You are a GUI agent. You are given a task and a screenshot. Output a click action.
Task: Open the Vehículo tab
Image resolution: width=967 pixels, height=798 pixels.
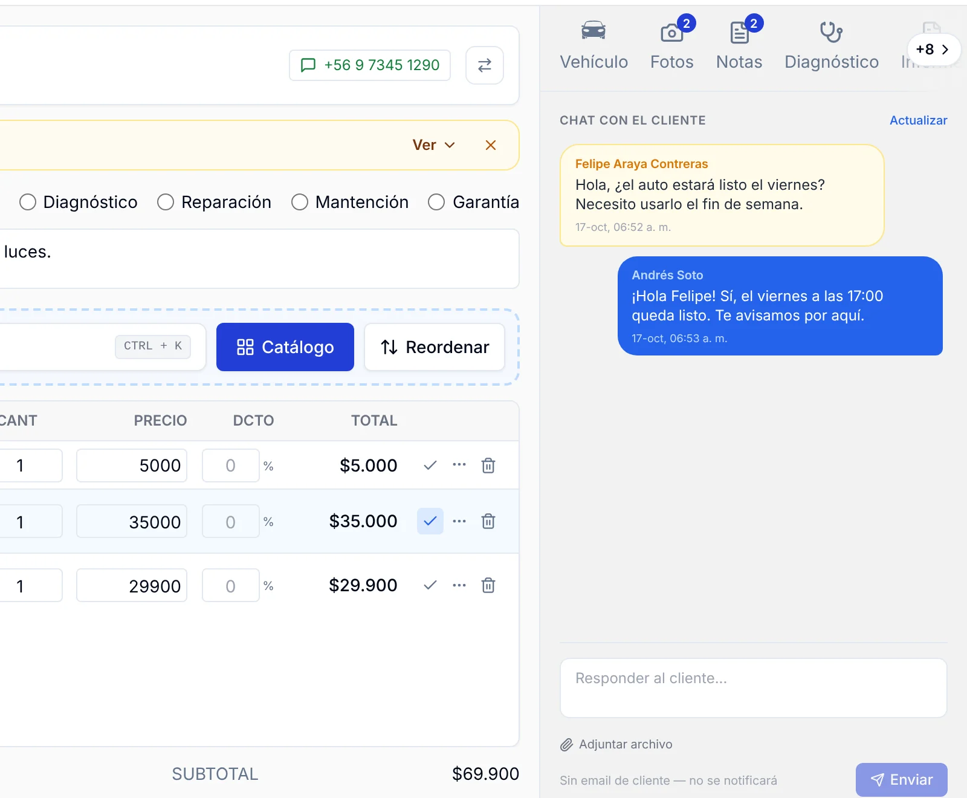[x=594, y=46]
